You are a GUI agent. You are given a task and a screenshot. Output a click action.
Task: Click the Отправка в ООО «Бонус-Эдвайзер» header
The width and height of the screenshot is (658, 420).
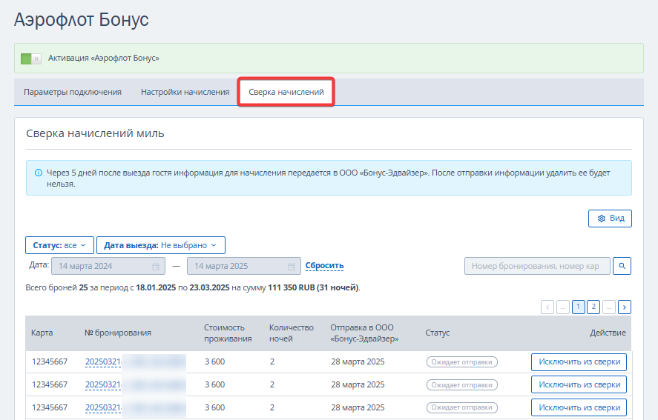click(x=364, y=333)
